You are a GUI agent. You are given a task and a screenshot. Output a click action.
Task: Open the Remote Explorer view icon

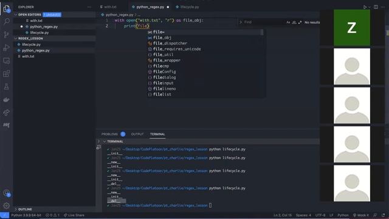coord(7,61)
